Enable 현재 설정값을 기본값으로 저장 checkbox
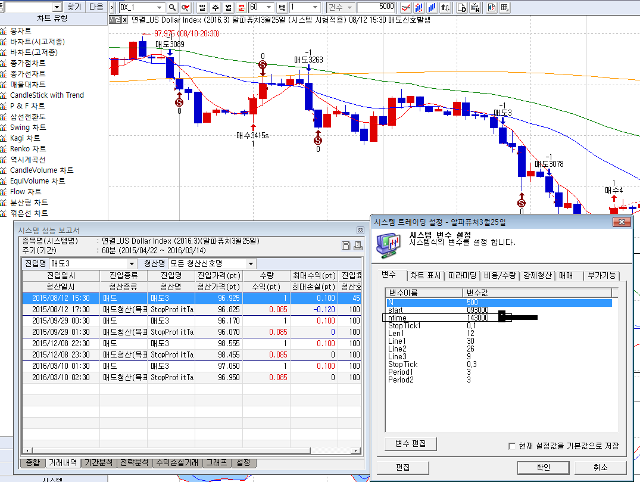The height and width of the screenshot is (482, 640). [x=511, y=446]
